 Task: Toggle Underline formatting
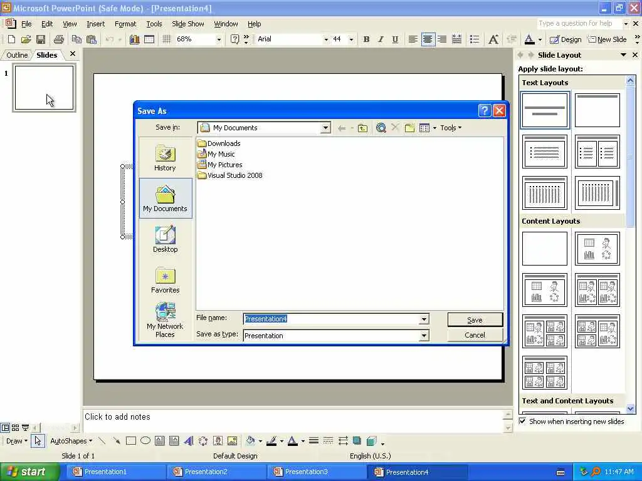(x=395, y=39)
